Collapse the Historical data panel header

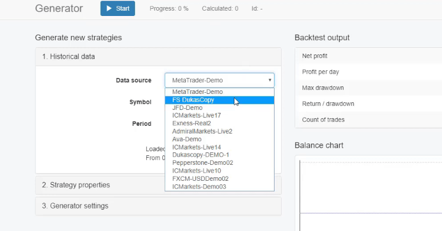[158, 57]
